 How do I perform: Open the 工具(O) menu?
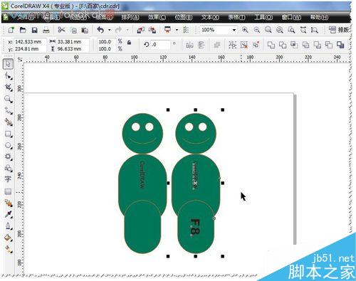coord(263,17)
